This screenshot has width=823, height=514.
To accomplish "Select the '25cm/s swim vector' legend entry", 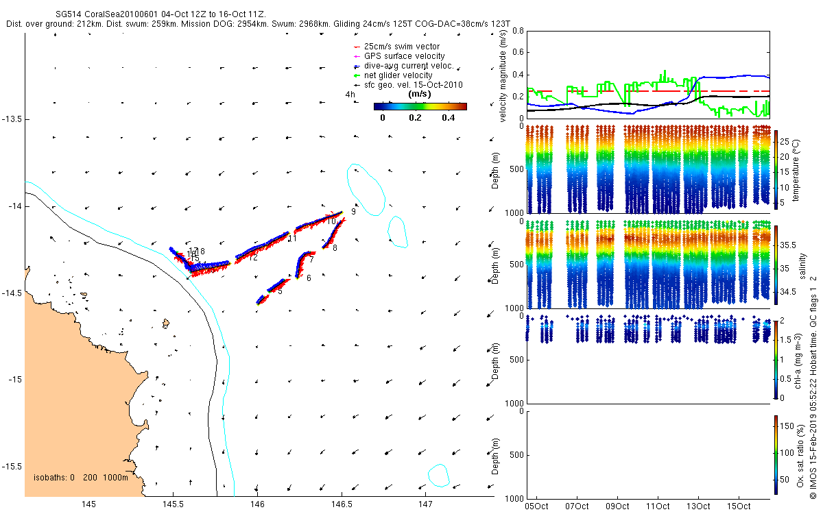I will [402, 47].
